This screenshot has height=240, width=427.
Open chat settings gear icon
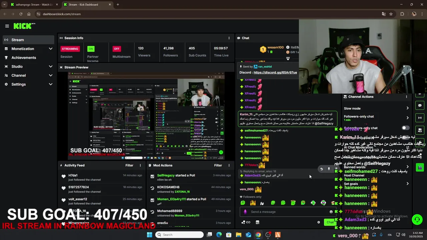click(319, 222)
